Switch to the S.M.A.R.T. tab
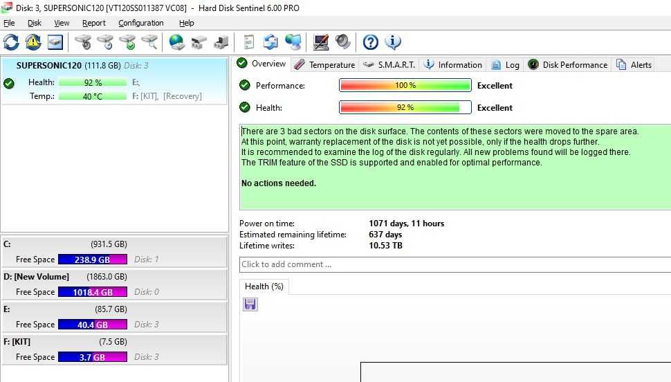 (x=389, y=64)
